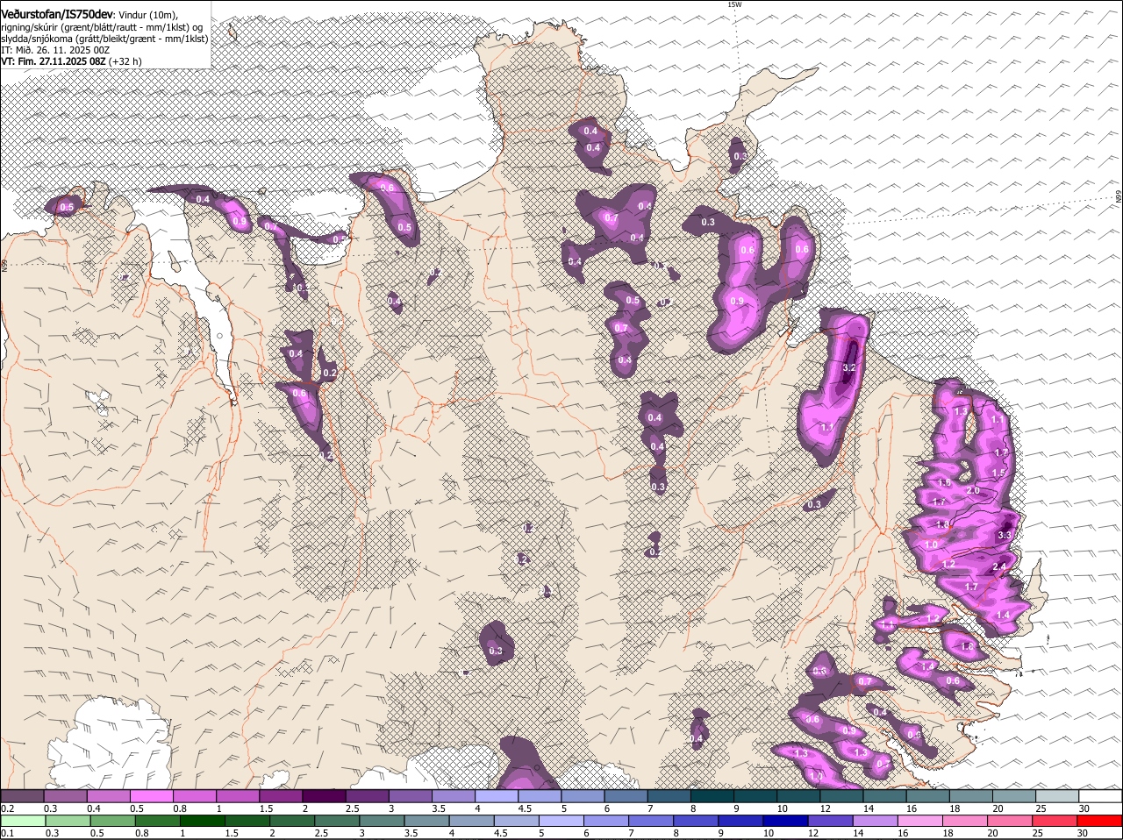
Task: Click the VT: Fim. 27.11.2025 08Z line
Action: 72,61
